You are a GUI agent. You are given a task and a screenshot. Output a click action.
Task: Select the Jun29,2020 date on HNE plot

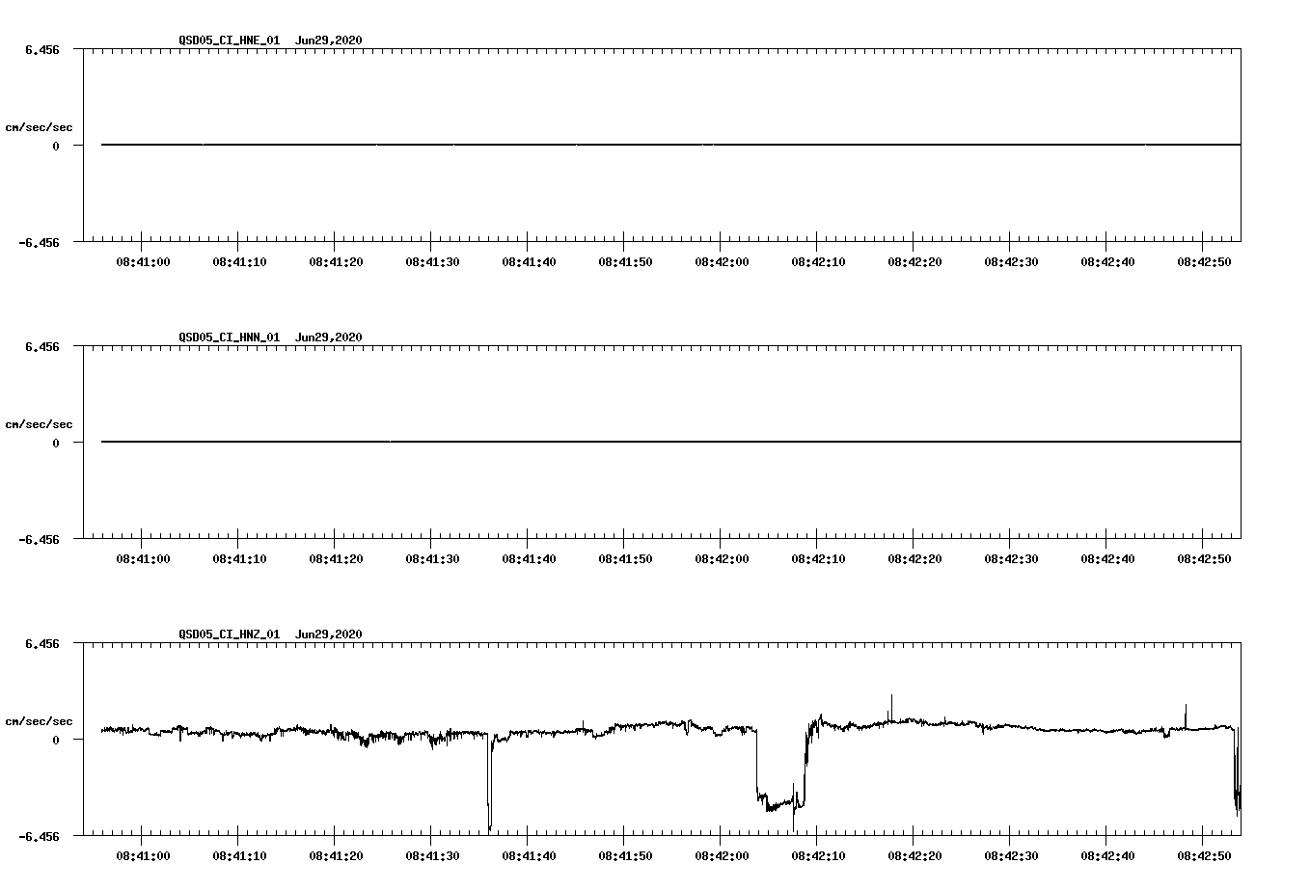329,40
